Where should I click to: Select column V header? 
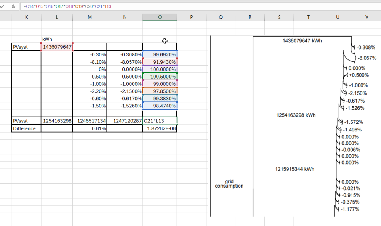click(367, 17)
